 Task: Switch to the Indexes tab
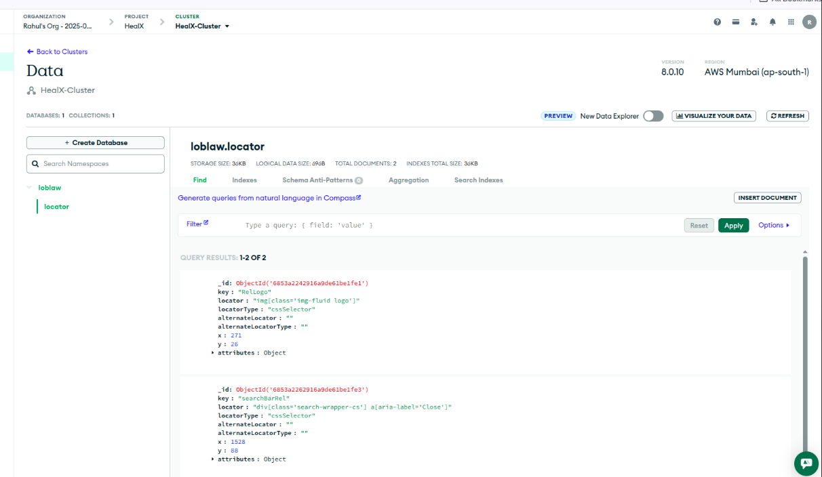pyautogui.click(x=244, y=180)
